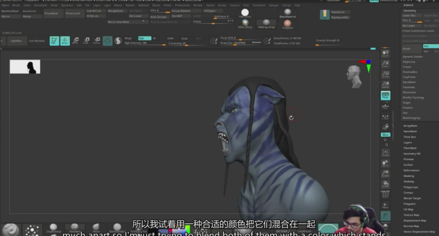Activate the Edit mode icon
This screenshot has height=236, width=439.
click(54, 41)
